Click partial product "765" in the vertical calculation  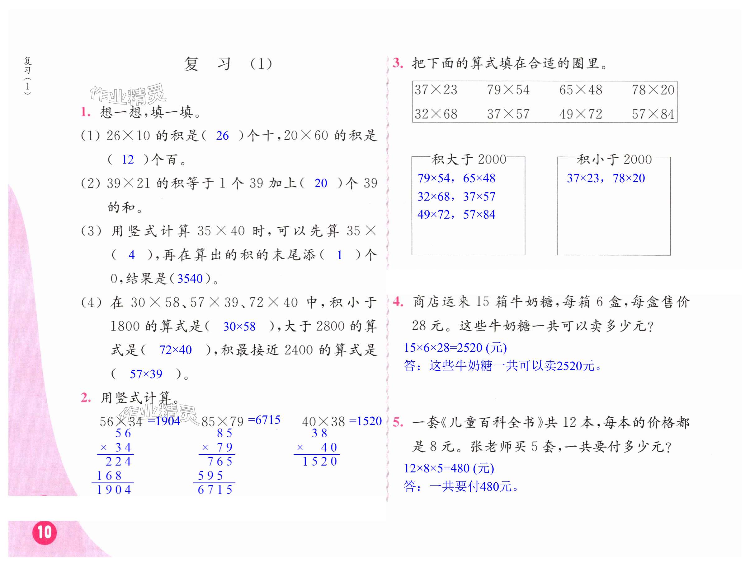pyautogui.click(x=220, y=461)
